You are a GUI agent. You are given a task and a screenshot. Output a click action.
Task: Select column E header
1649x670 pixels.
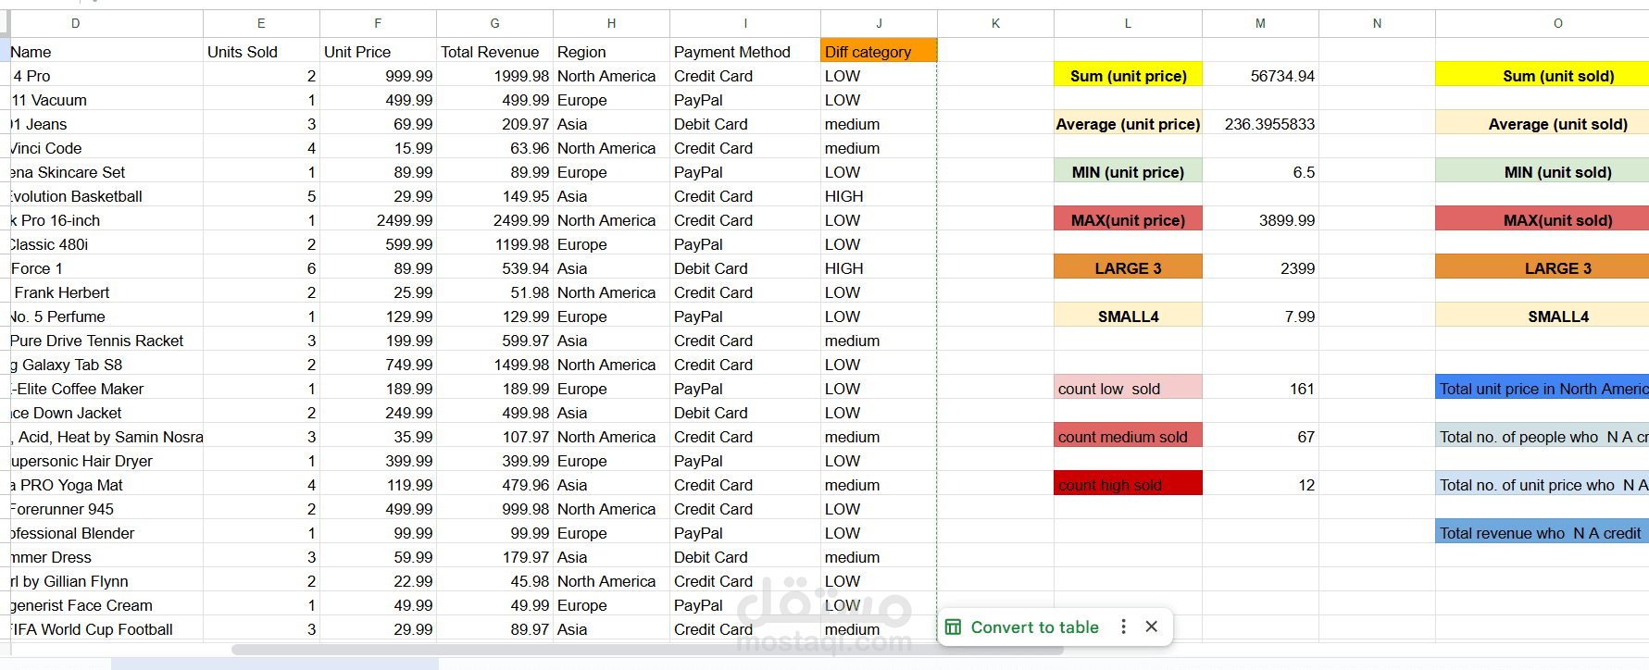click(261, 23)
